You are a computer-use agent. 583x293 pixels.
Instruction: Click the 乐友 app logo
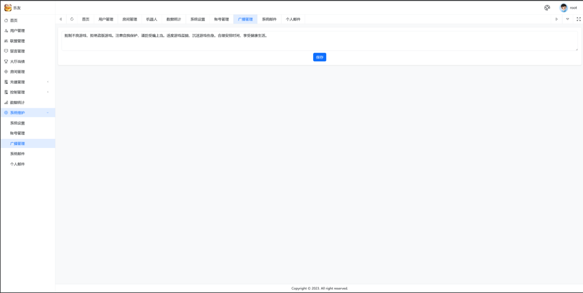(8, 7)
